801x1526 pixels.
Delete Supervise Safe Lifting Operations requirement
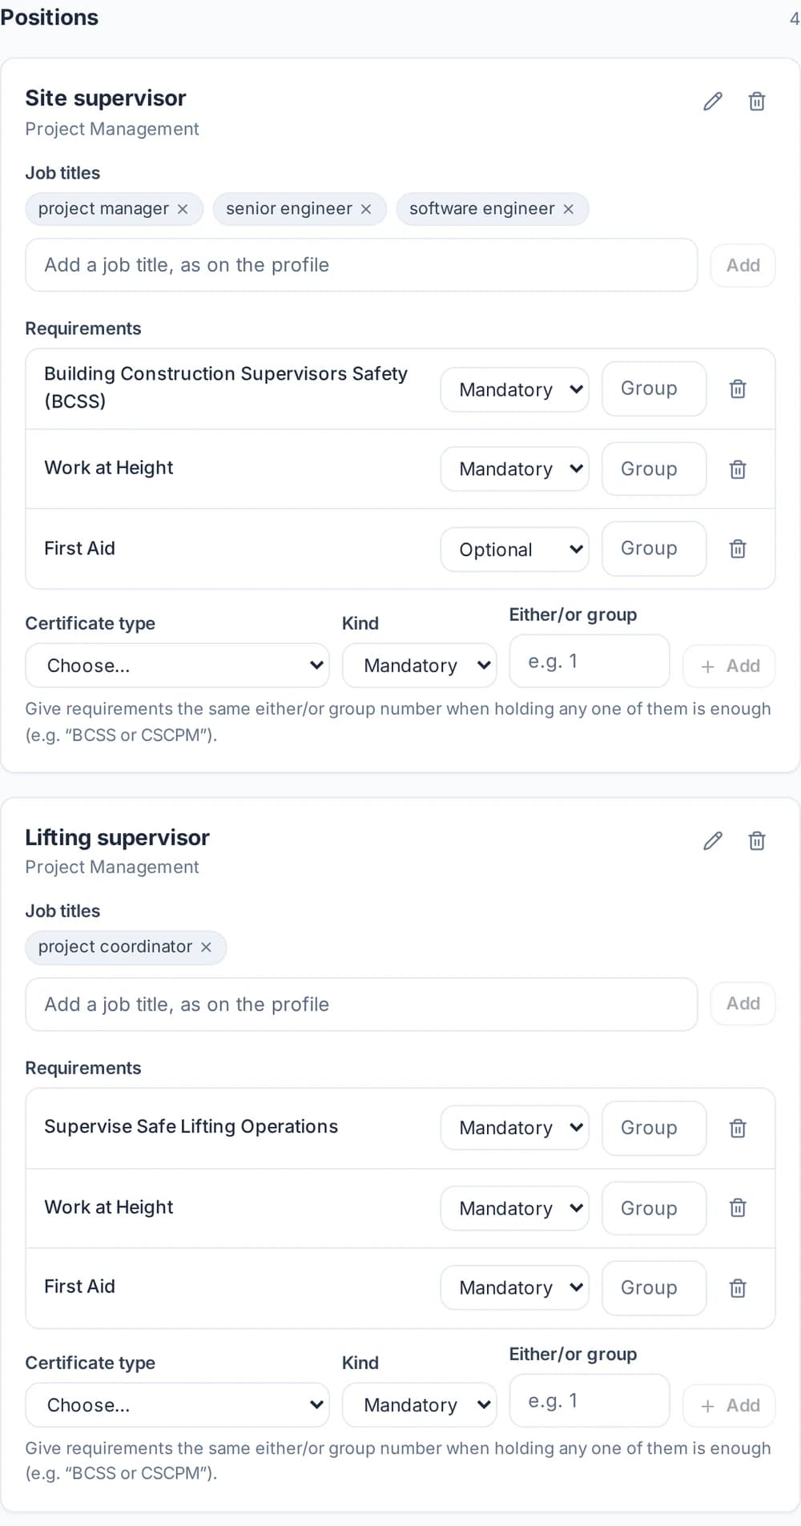pos(738,1129)
